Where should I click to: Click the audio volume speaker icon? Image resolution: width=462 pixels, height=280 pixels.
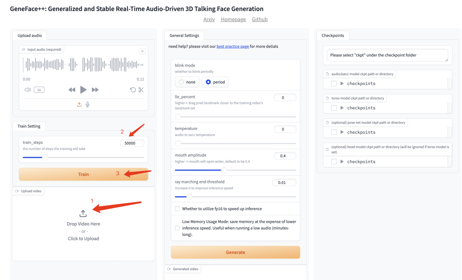28,90
